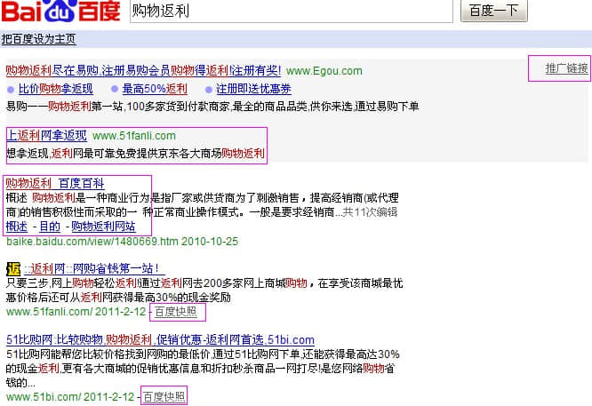Open the 51比购网 result title
This screenshot has width=592, height=406.
[x=160, y=339]
